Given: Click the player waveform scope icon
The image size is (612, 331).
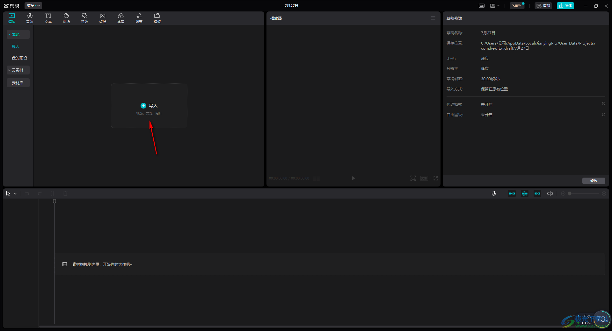Looking at the screenshot, I should click(x=316, y=178).
